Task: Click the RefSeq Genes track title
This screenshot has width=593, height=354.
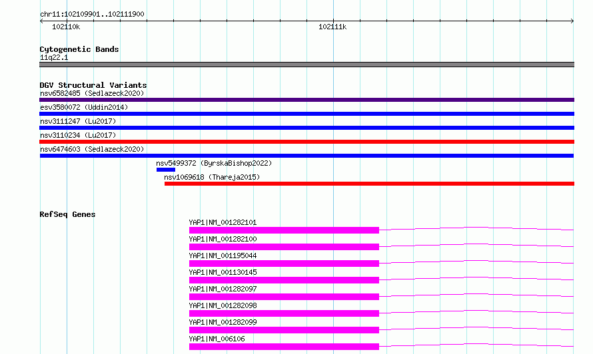Action: pyautogui.click(x=67, y=214)
